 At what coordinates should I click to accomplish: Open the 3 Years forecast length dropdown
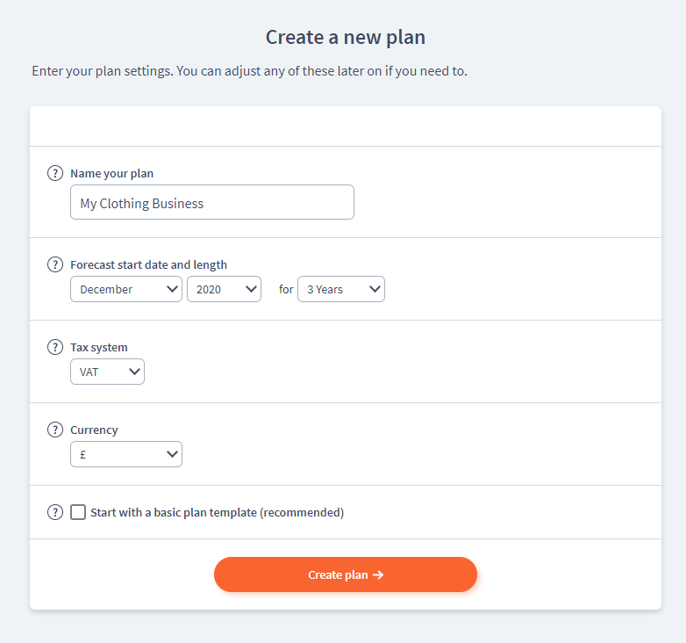pos(340,289)
